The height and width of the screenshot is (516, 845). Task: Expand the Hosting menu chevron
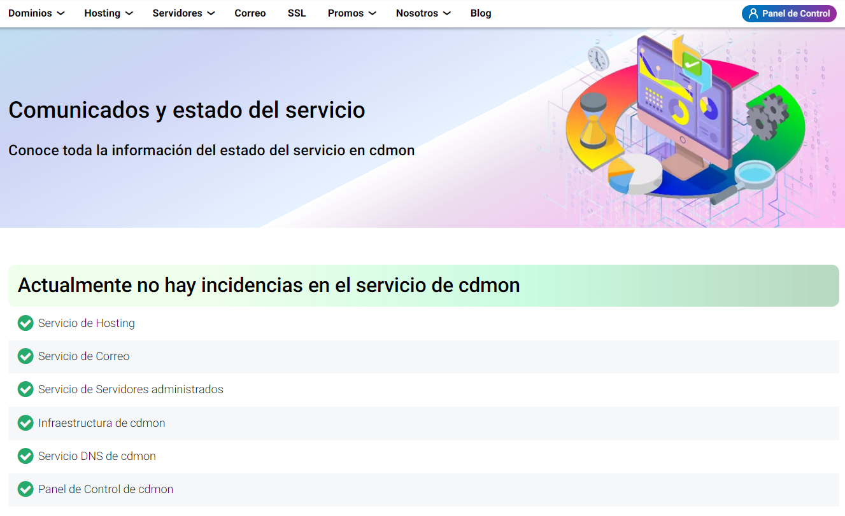(x=129, y=13)
